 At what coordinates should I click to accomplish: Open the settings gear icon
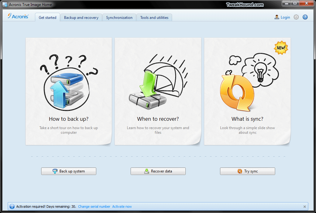coord(296,17)
